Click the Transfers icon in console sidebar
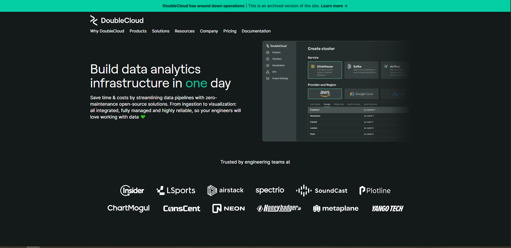This screenshot has width=511, height=248. point(268,59)
